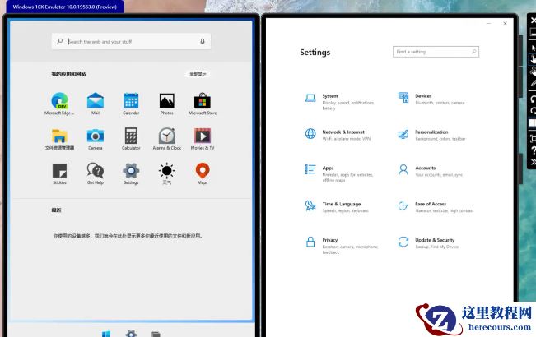Close the Settings window
This screenshot has height=337, width=536.
[506, 24]
